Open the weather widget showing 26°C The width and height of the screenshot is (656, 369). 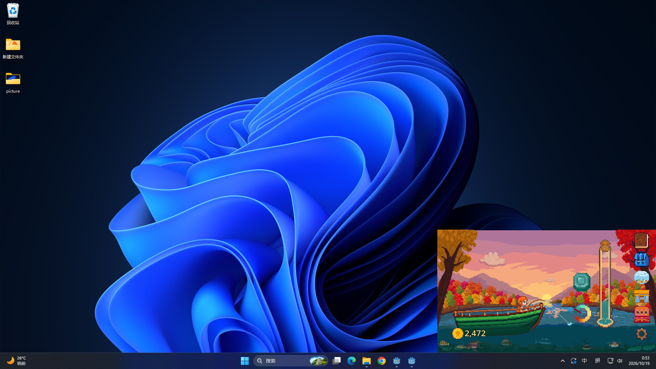coord(16,361)
